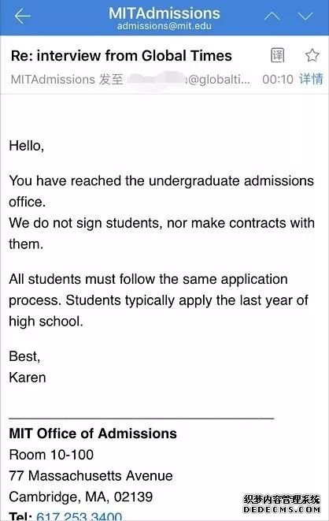
Task: Star this email
Action: [x=312, y=55]
